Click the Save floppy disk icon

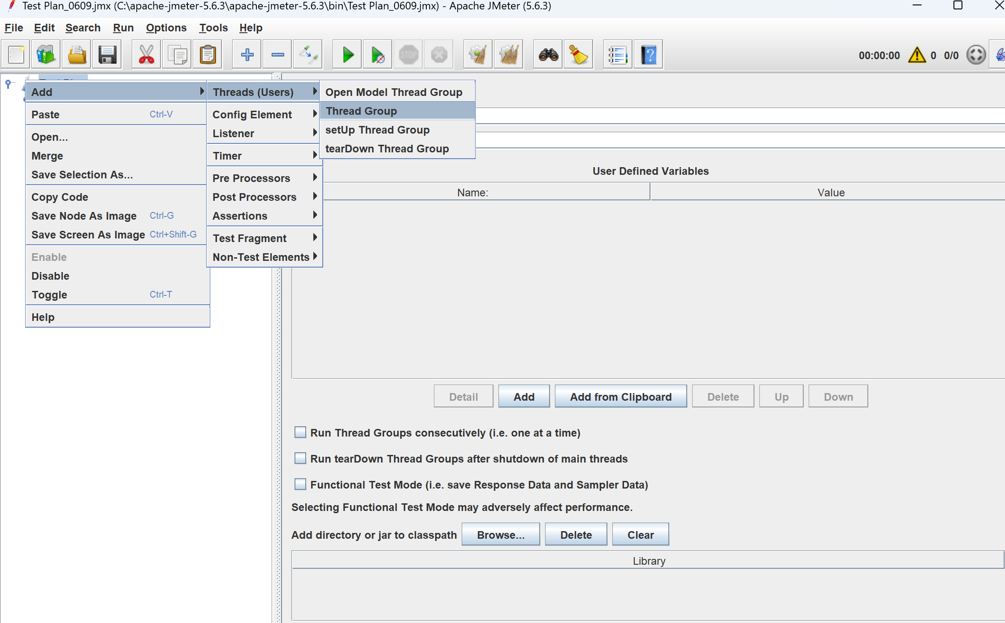108,55
